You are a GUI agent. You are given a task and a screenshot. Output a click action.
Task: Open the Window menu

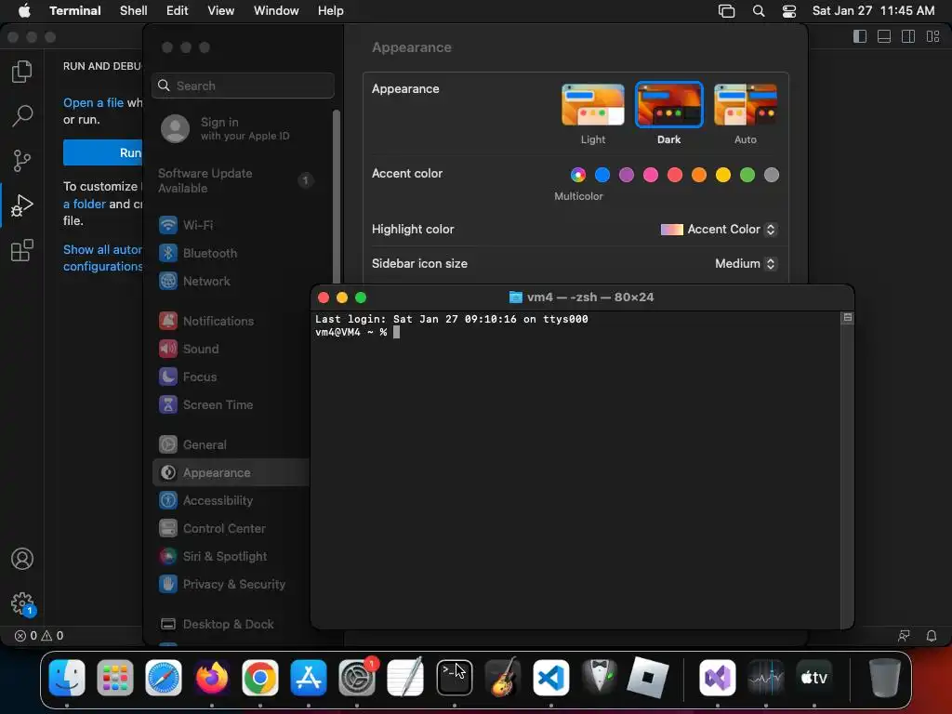click(x=276, y=11)
